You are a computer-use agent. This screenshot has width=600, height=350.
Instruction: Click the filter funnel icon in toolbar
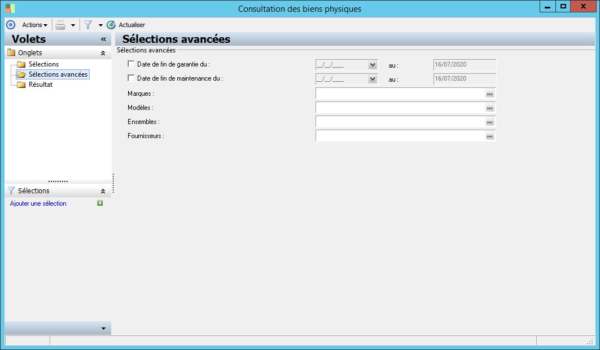pyautogui.click(x=88, y=25)
